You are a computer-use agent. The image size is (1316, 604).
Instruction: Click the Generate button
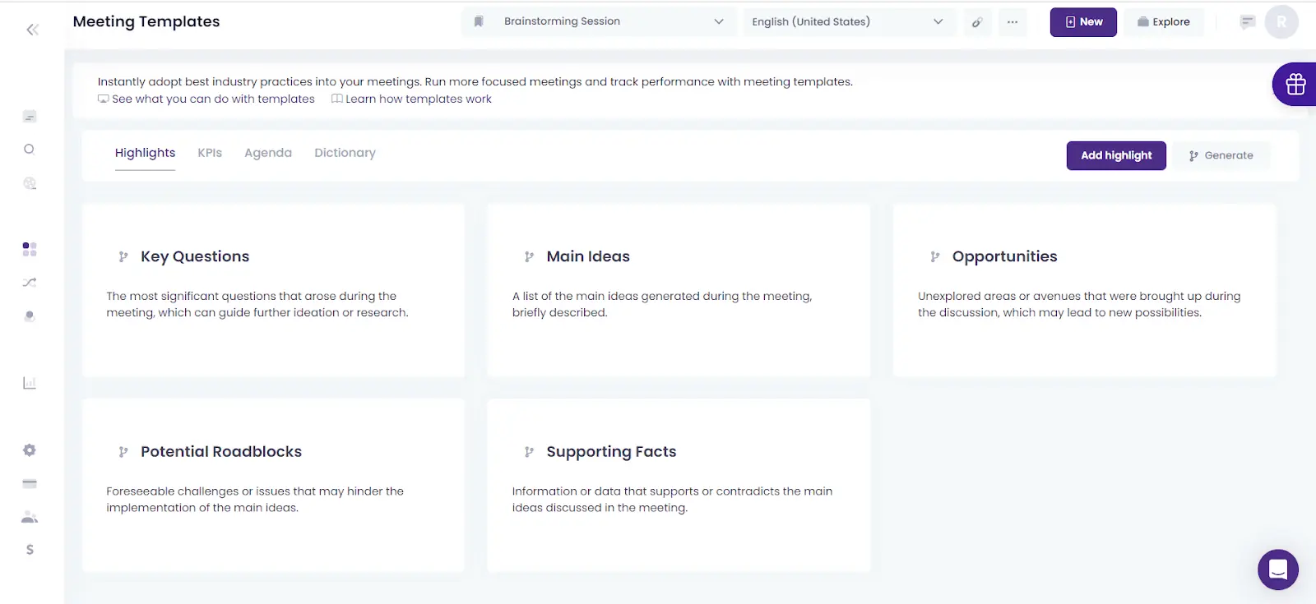coord(1221,155)
